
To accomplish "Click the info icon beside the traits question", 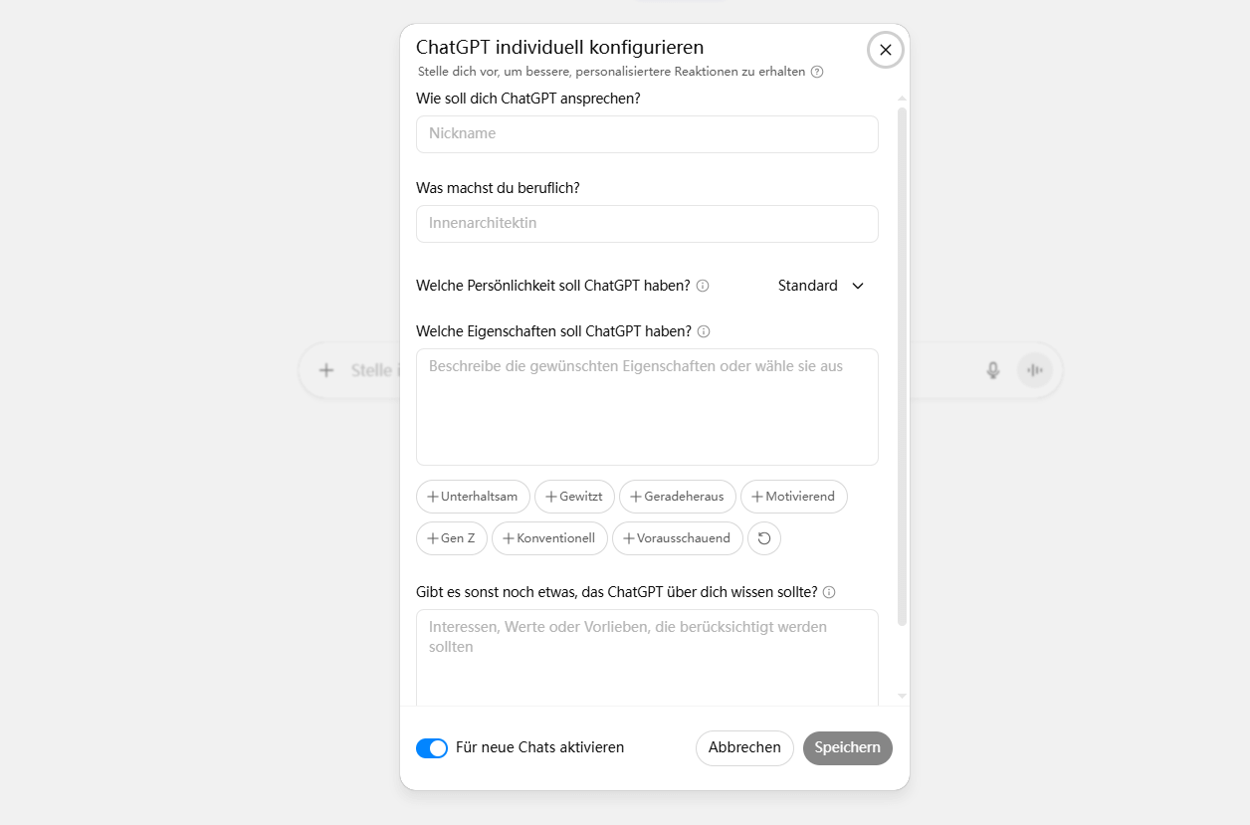I will pos(704,331).
